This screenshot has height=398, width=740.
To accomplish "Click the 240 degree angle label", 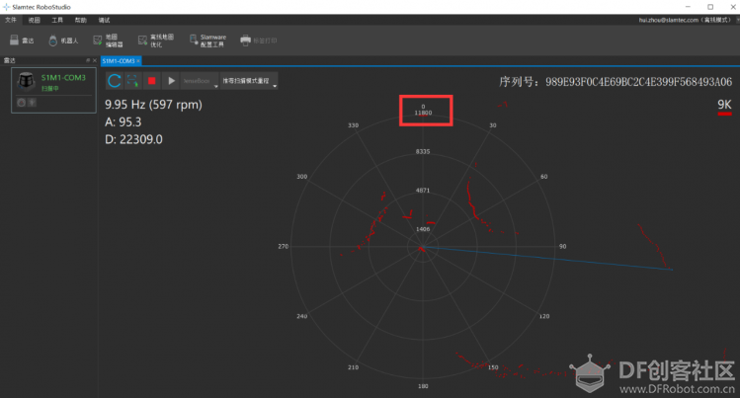I will click(302, 316).
